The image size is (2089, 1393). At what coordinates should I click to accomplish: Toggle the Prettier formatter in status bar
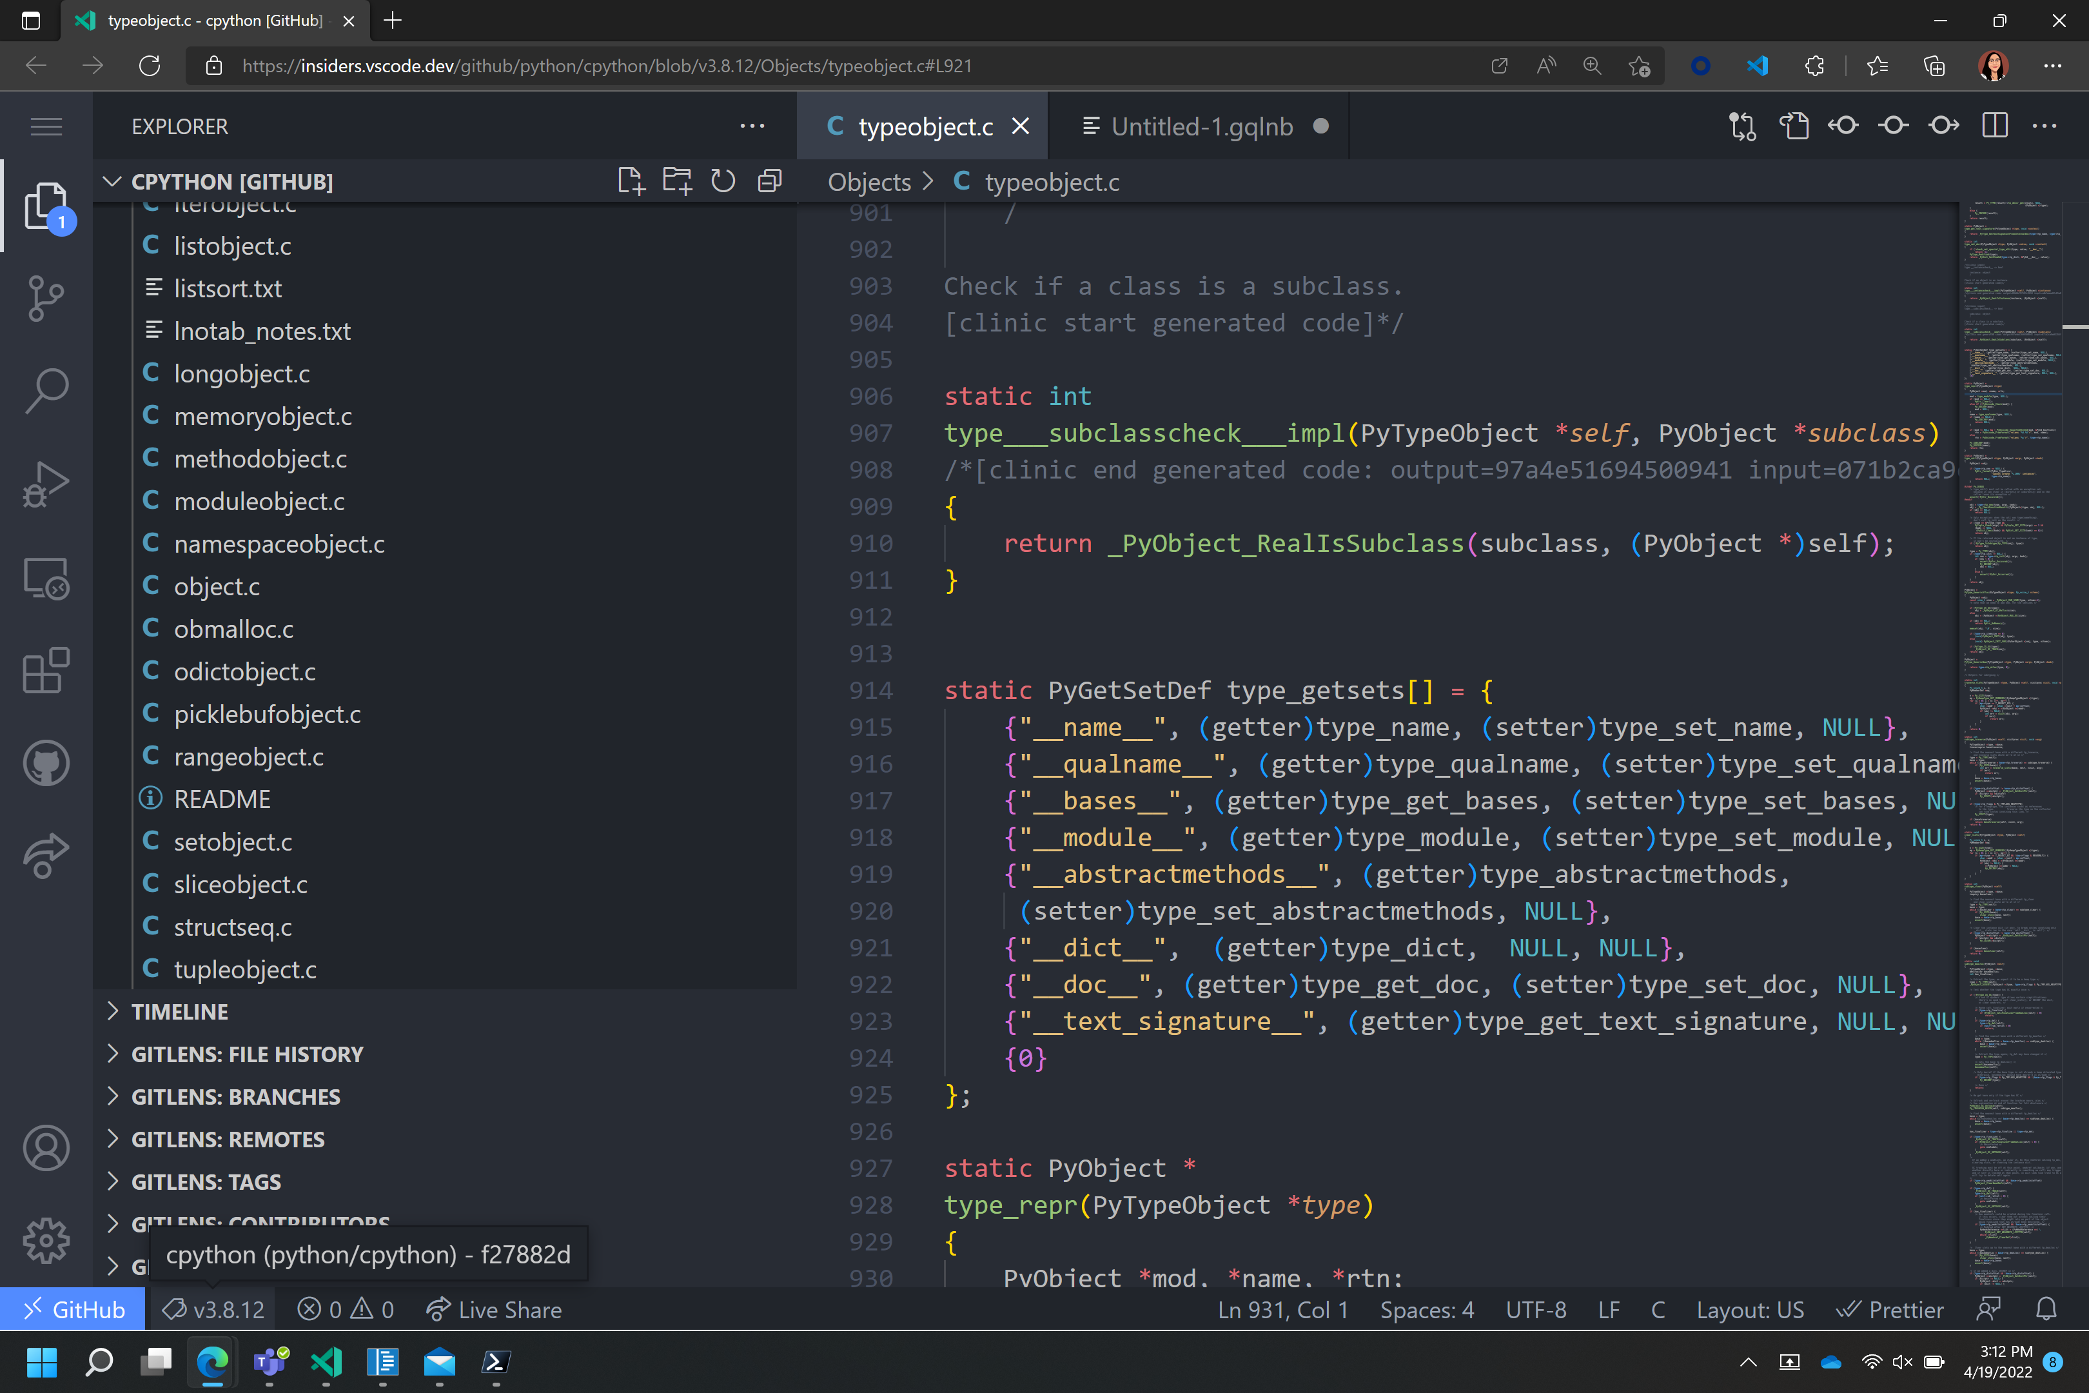[1891, 1309]
